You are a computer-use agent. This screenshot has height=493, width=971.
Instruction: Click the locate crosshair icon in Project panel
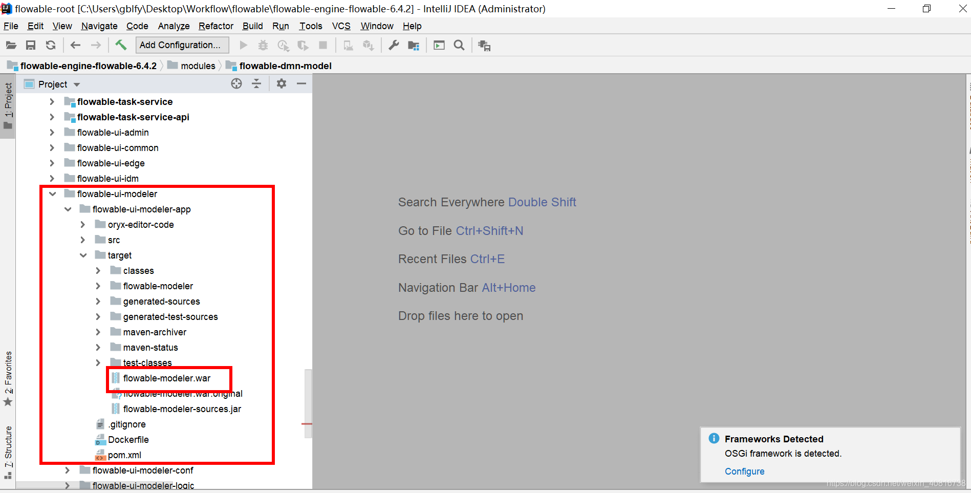(236, 83)
